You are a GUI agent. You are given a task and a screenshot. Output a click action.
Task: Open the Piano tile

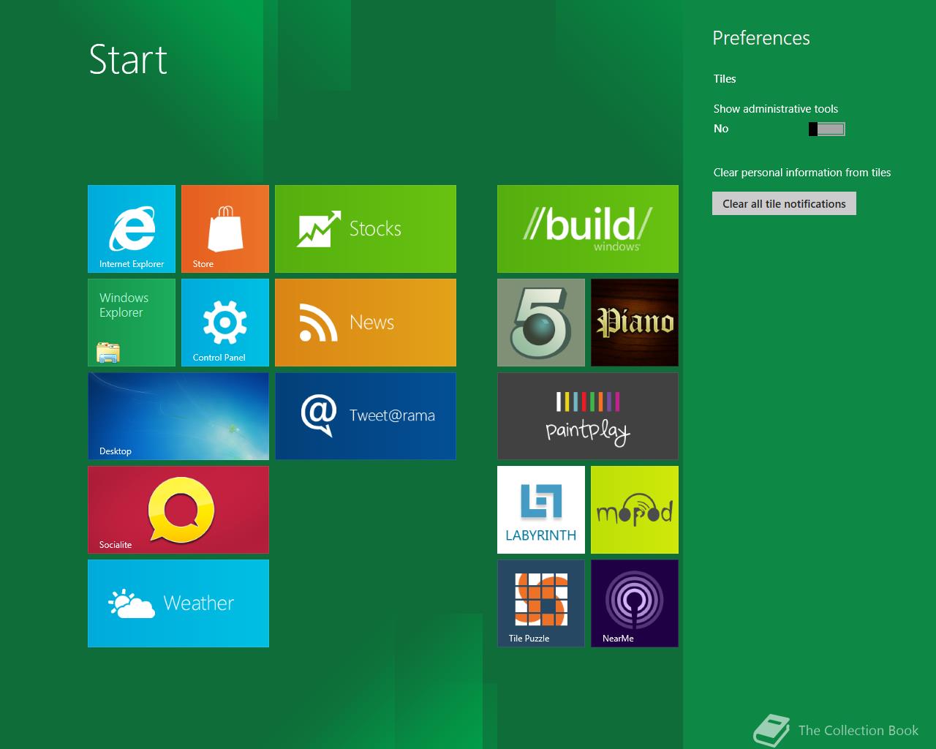[x=635, y=323]
